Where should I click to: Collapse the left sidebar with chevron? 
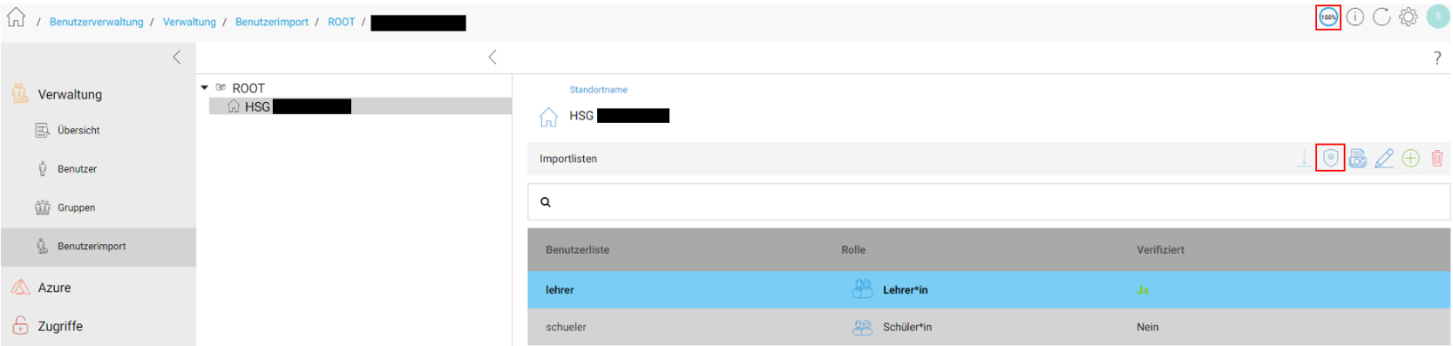(x=177, y=57)
